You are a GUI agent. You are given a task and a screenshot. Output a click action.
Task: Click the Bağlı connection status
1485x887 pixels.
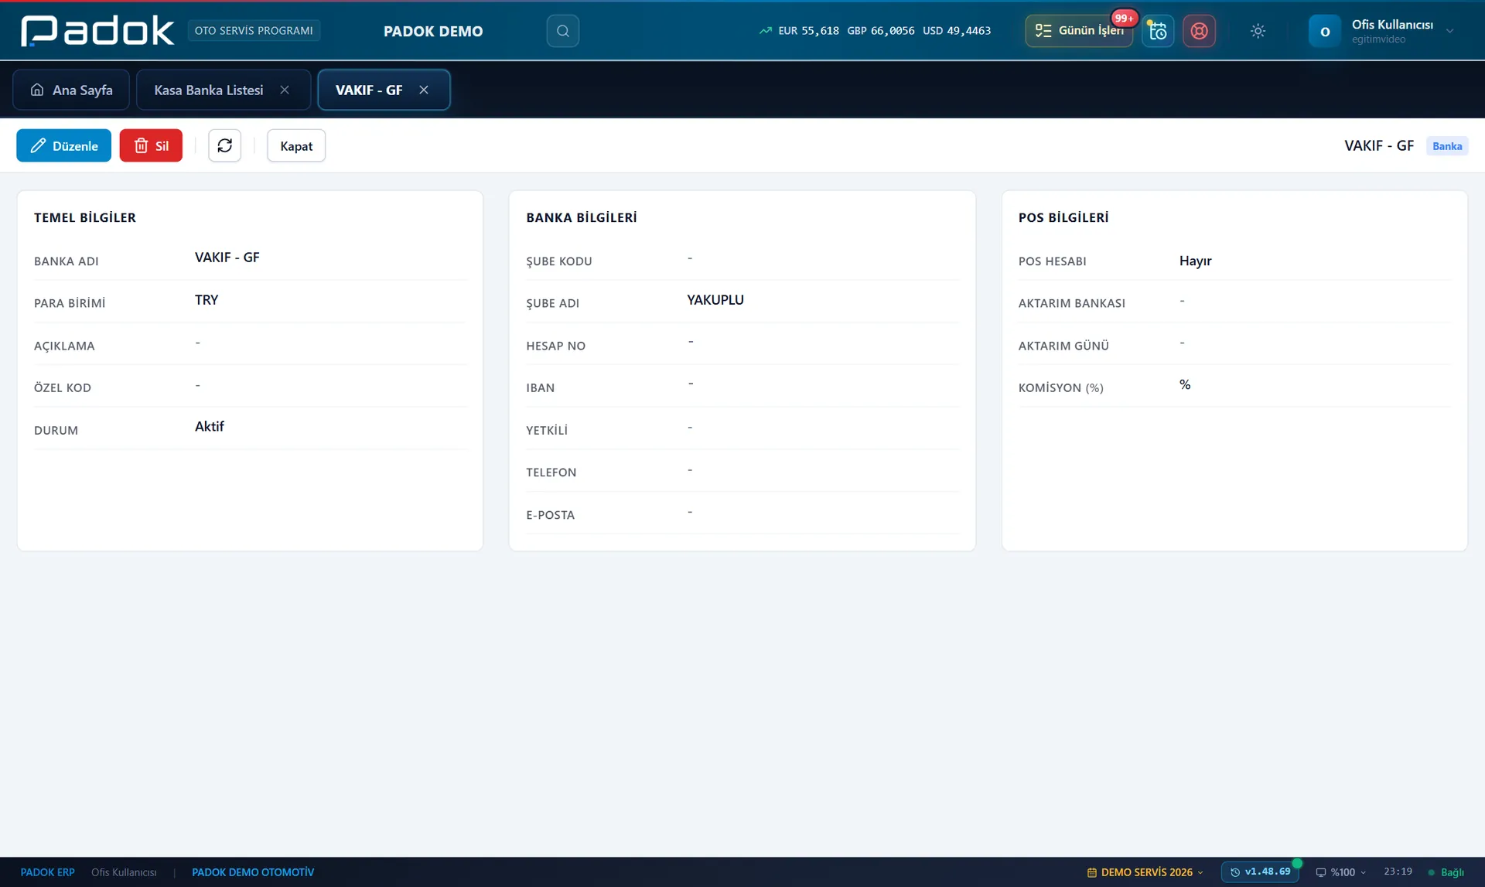point(1446,872)
